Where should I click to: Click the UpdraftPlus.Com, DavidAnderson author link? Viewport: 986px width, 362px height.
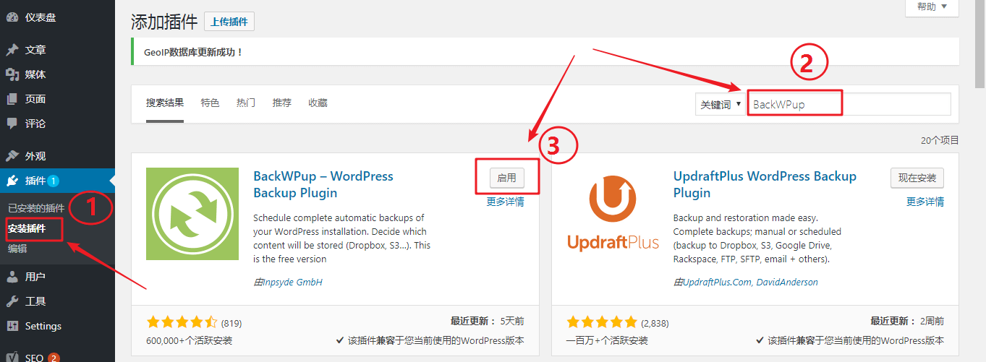[750, 282]
